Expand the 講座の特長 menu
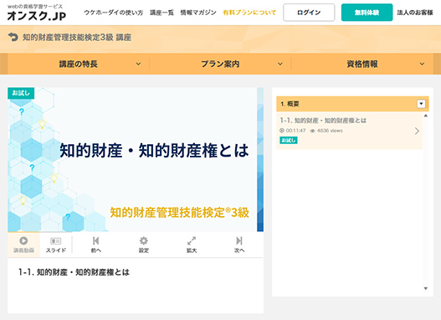The width and height of the screenshot is (441, 320). 78,64
